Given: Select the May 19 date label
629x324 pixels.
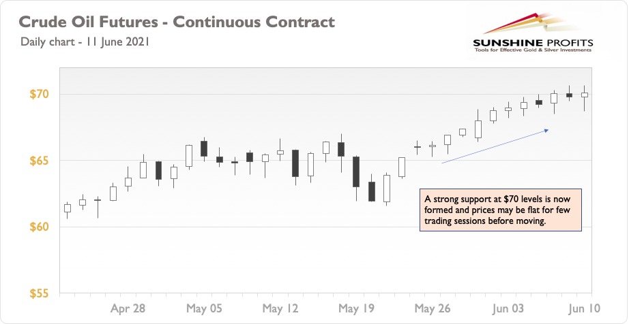Looking at the screenshot, I should click(356, 309).
